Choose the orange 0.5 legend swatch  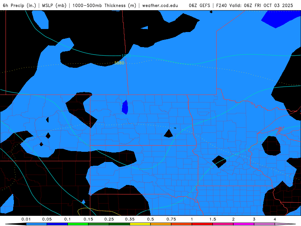pos(161,224)
